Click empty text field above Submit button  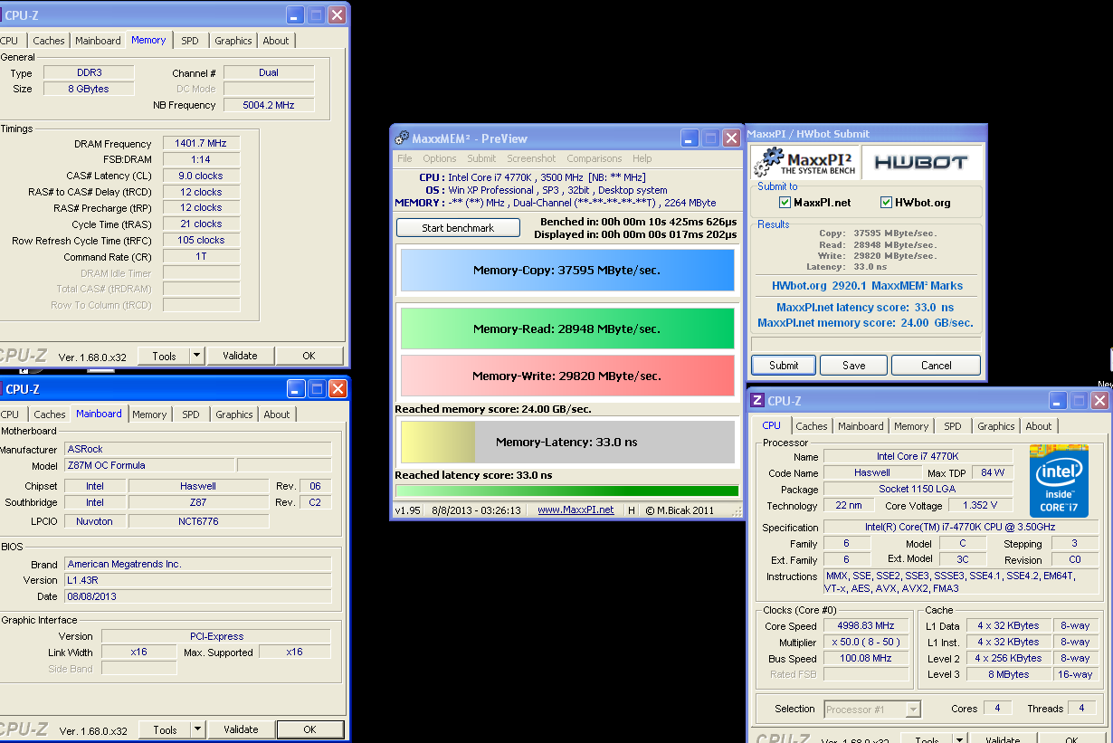click(866, 344)
